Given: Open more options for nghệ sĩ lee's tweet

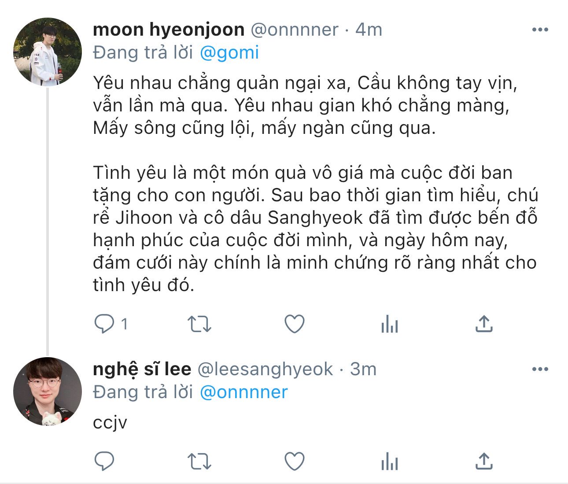Looking at the screenshot, I should [x=540, y=369].
